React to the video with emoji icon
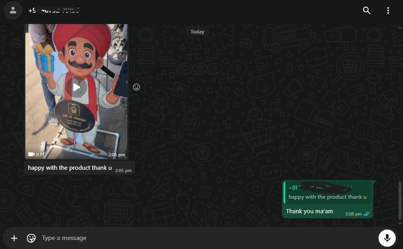Viewport: 403px width, 249px height. tap(136, 87)
